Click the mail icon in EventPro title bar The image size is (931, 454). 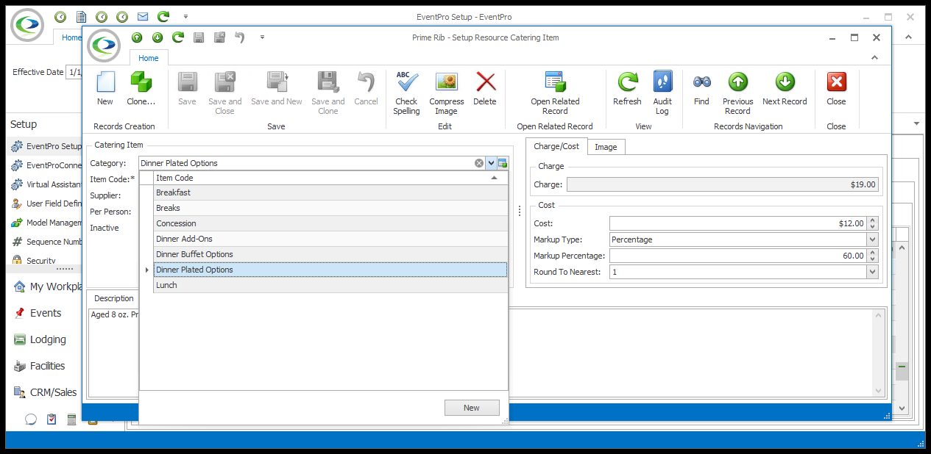click(143, 16)
